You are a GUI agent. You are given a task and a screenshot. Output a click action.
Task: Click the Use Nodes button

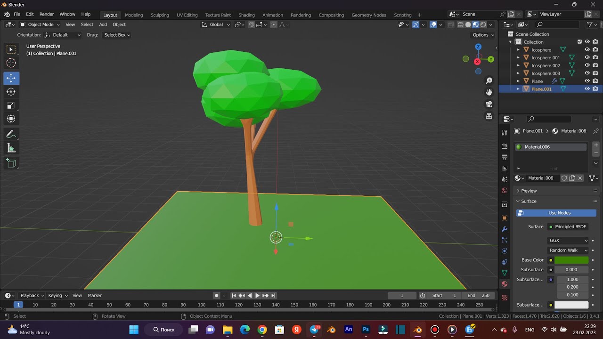556,213
